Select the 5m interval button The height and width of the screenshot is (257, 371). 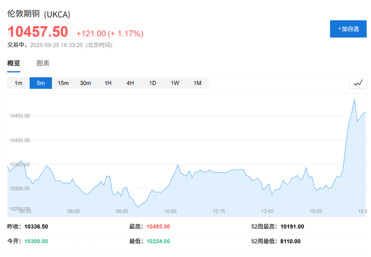pyautogui.click(x=40, y=83)
